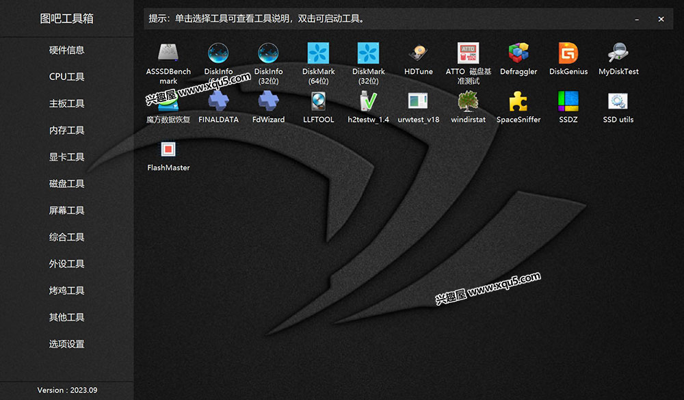Select the ASSSDBenchmark tool icon
This screenshot has width=684, height=400.
click(x=168, y=53)
